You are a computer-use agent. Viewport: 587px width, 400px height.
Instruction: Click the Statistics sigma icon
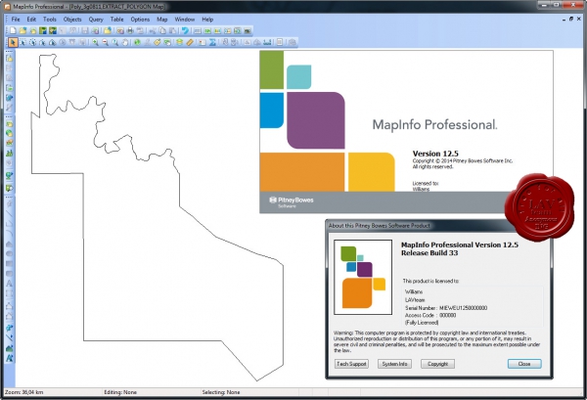coord(212,42)
